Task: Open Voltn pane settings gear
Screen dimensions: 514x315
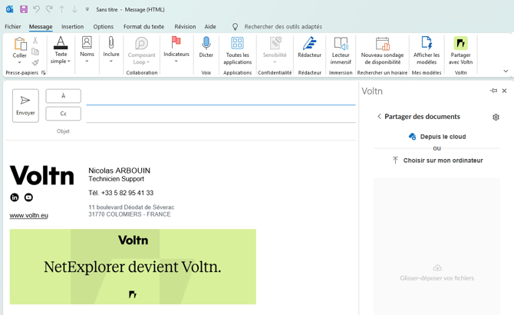Action: (496, 117)
